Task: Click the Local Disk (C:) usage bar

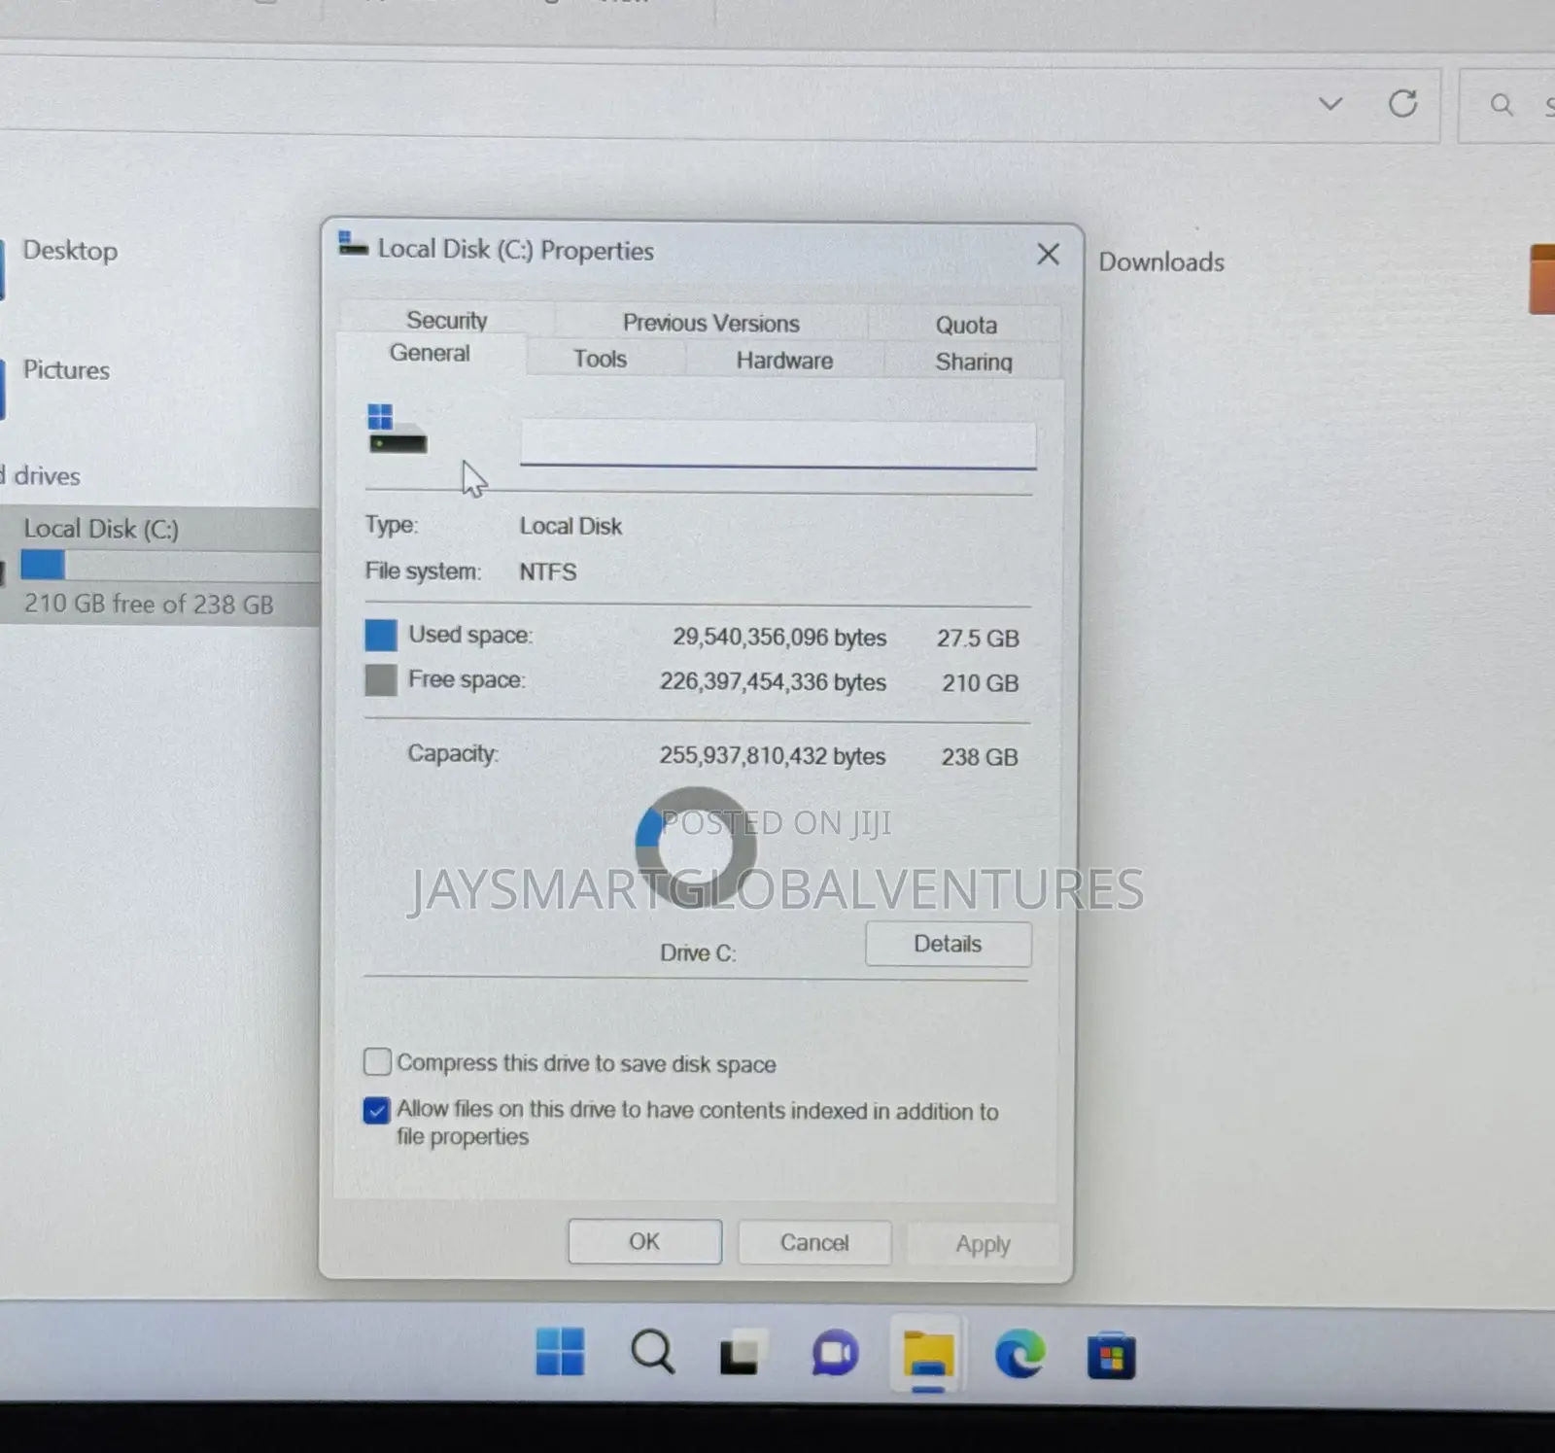Action: [170, 565]
